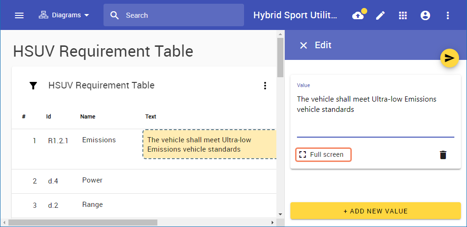Open the top bar more options menu

(448, 15)
